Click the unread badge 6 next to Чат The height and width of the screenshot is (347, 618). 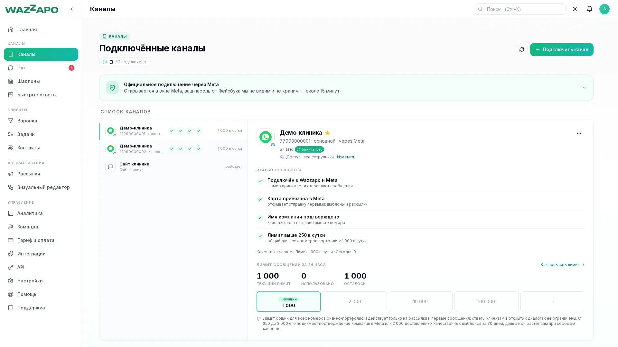[x=71, y=68]
